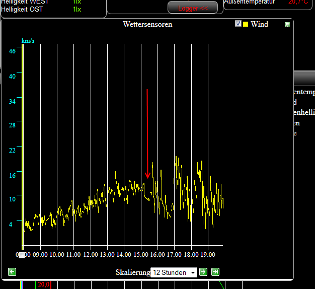
Task: Click the Wind legend label
Action: [259, 24]
